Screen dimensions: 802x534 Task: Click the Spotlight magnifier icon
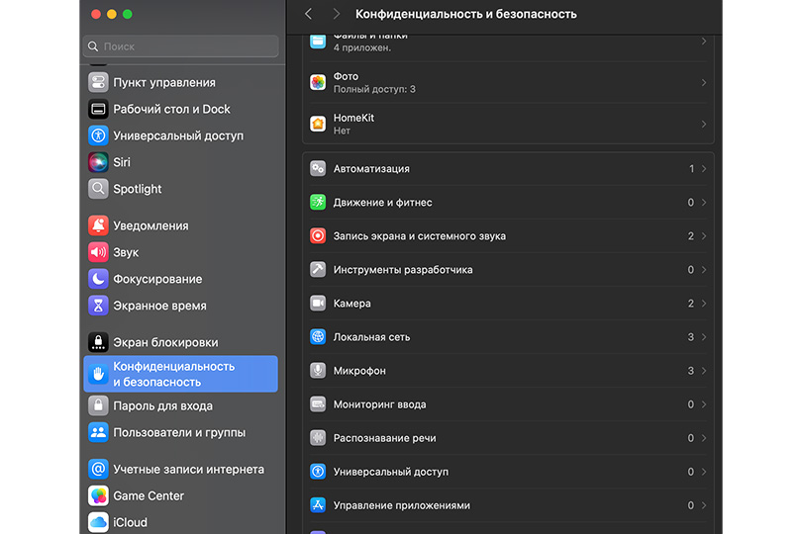point(98,189)
